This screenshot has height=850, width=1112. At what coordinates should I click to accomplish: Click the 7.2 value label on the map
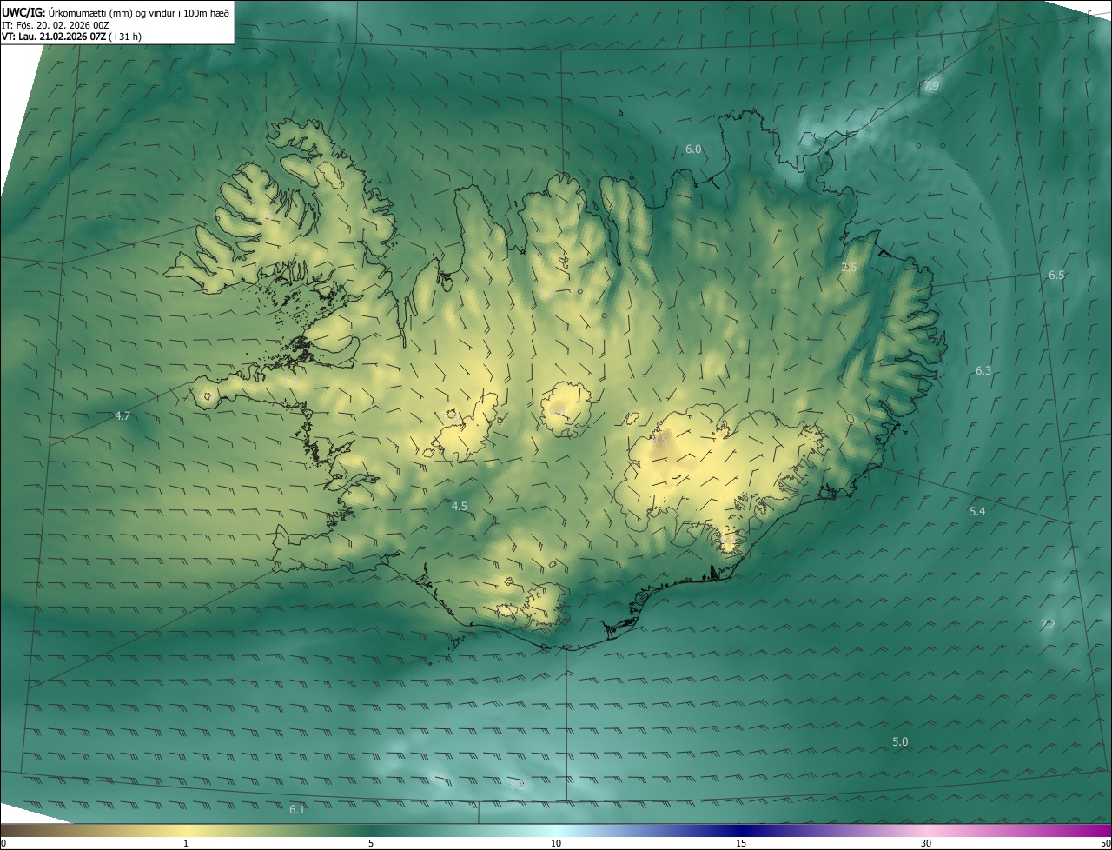point(1048,625)
